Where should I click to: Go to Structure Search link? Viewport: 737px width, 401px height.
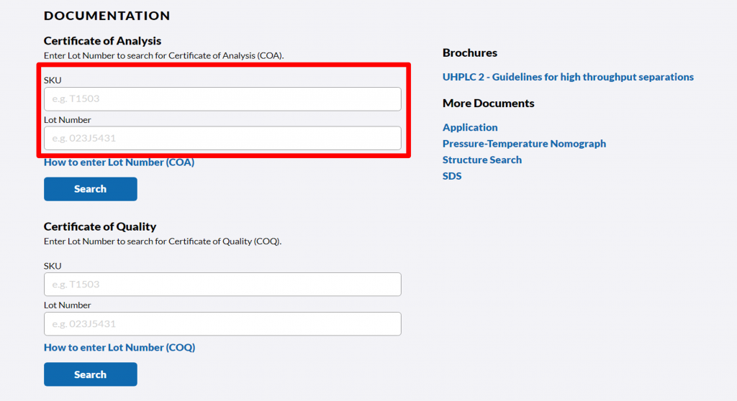point(481,160)
